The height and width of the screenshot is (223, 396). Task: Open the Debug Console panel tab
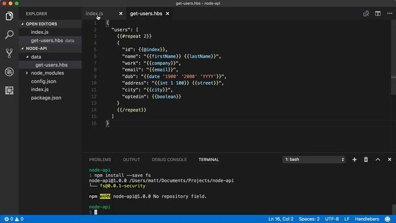point(169,160)
